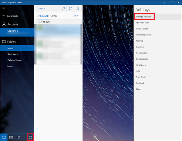Open the People contacts icon
The image size is (182, 141).
coord(19,137)
